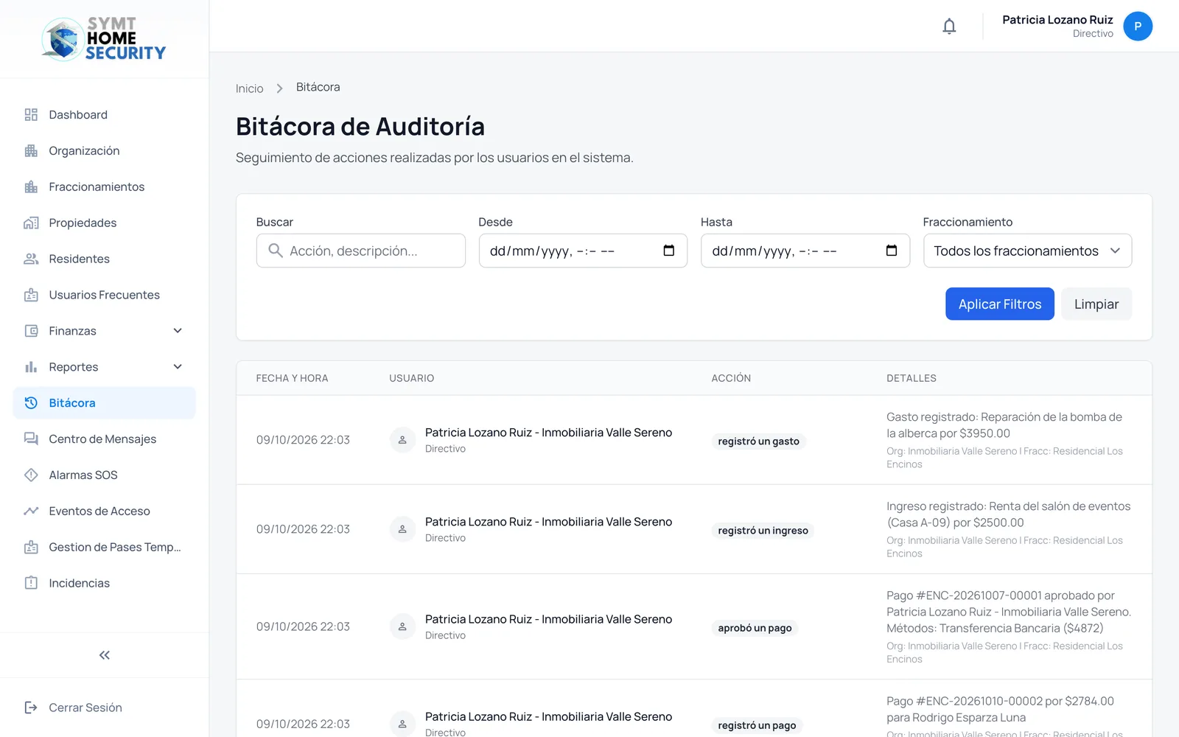The width and height of the screenshot is (1179, 737).
Task: Click the Propiedades house icon
Action: click(x=31, y=223)
